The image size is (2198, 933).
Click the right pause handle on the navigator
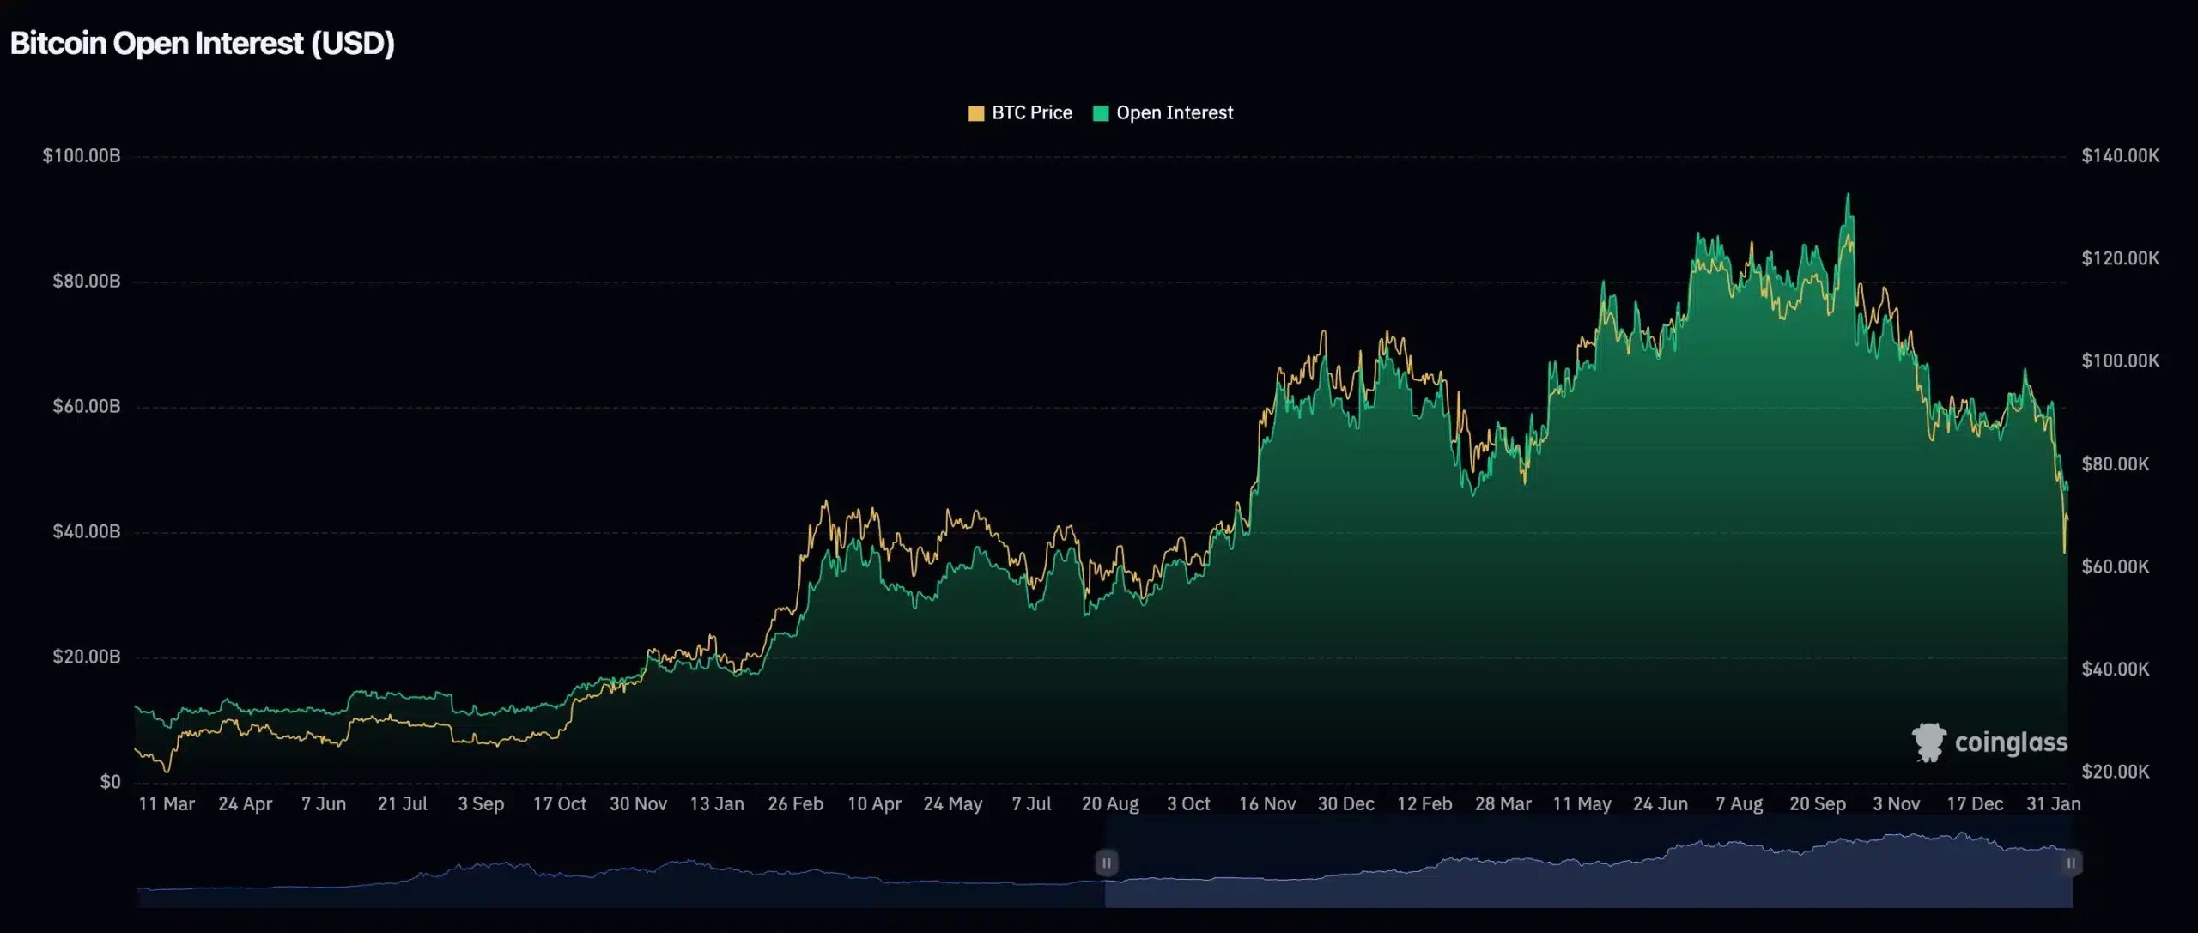(2072, 863)
